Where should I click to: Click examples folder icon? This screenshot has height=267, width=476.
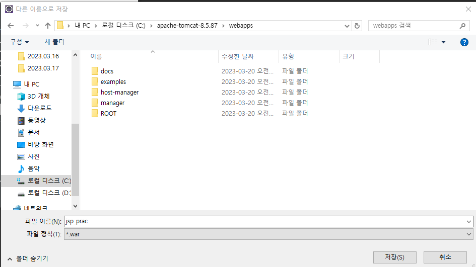click(95, 82)
